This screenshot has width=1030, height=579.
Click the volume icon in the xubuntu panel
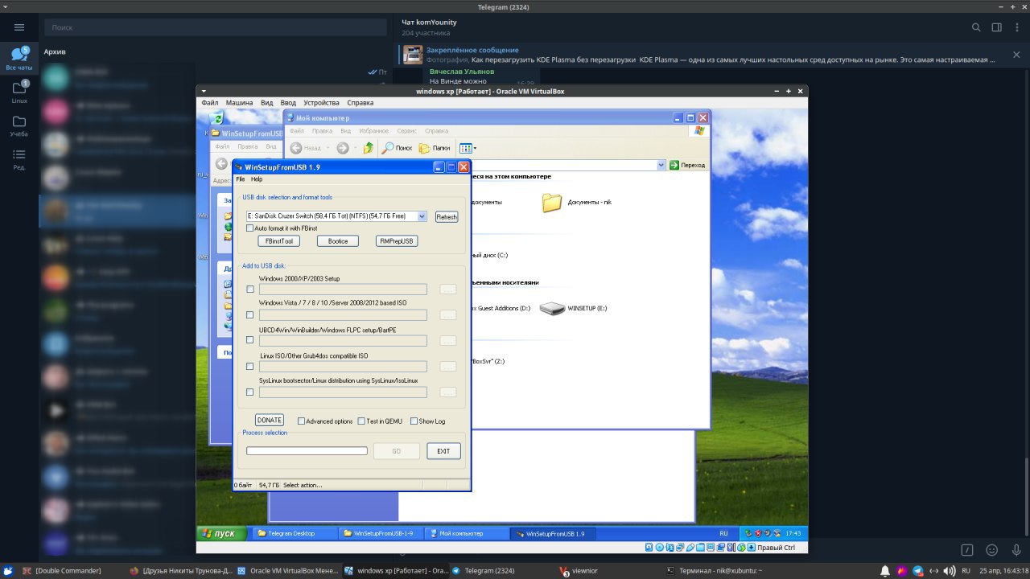(951, 571)
